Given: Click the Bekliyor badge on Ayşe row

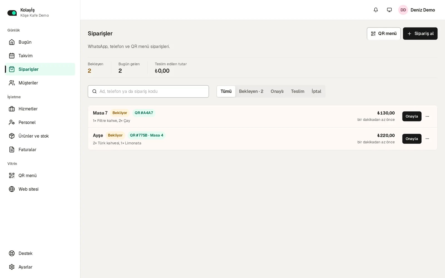Looking at the screenshot, I should coord(115,135).
